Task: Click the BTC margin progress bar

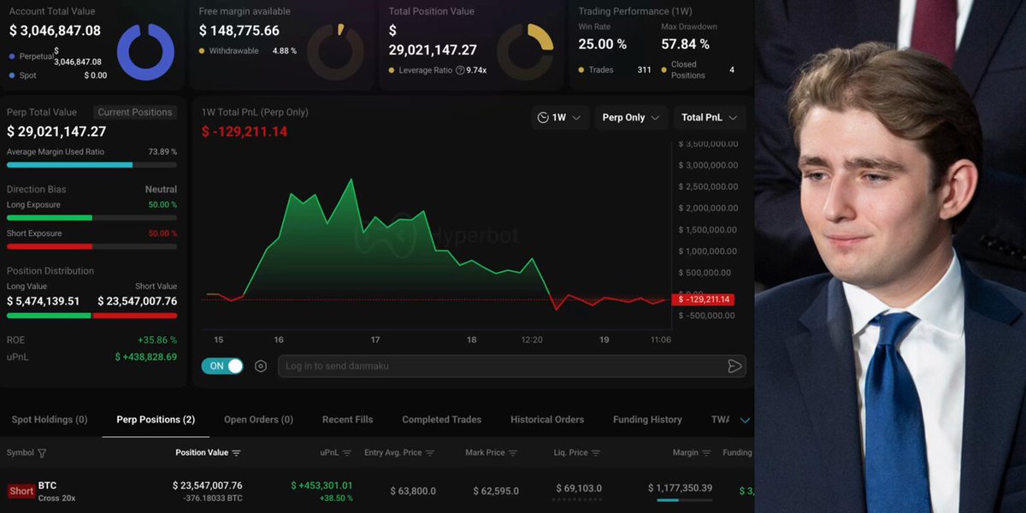Action: 684,500
